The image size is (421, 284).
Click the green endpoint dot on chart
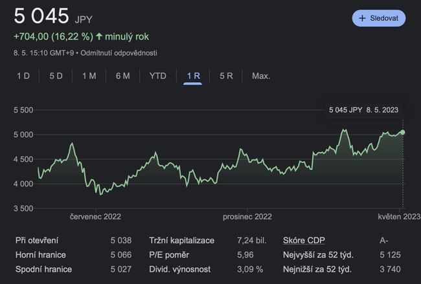click(403, 132)
